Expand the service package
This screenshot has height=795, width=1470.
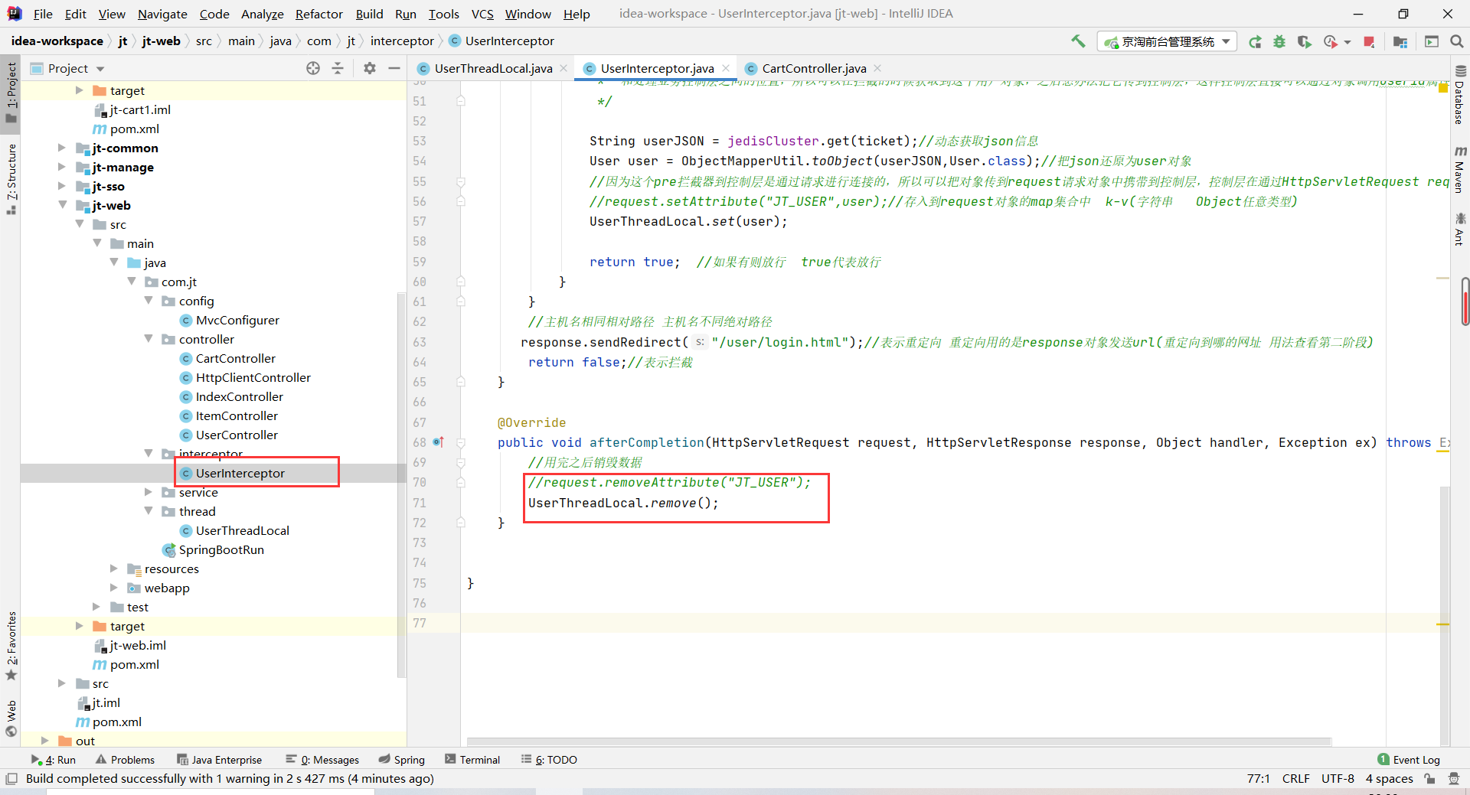pyautogui.click(x=149, y=492)
